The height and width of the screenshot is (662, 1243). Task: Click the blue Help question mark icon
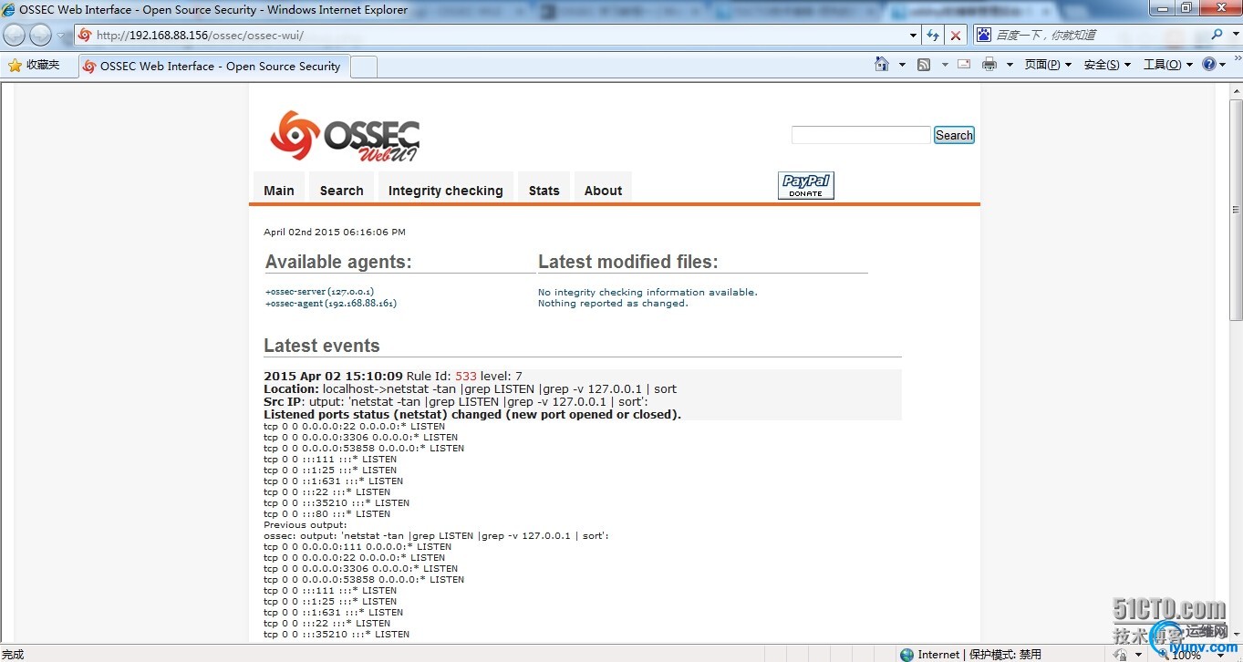pyautogui.click(x=1208, y=65)
